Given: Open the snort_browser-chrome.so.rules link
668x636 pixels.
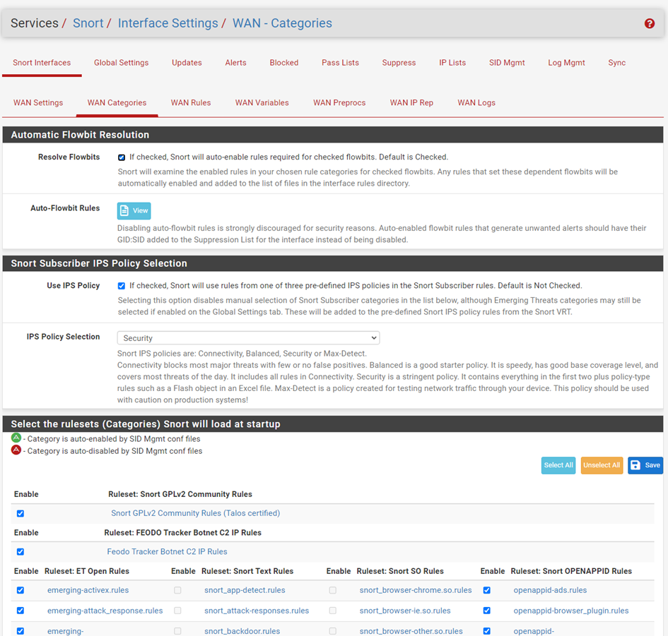Looking at the screenshot, I should pyautogui.click(x=416, y=590).
